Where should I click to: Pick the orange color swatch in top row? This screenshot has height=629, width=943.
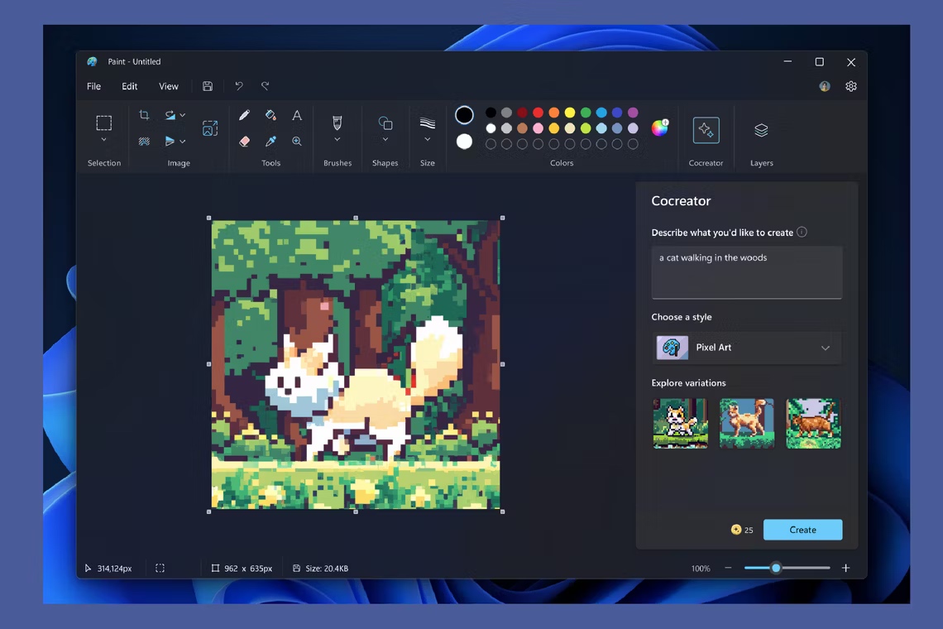[x=554, y=113]
